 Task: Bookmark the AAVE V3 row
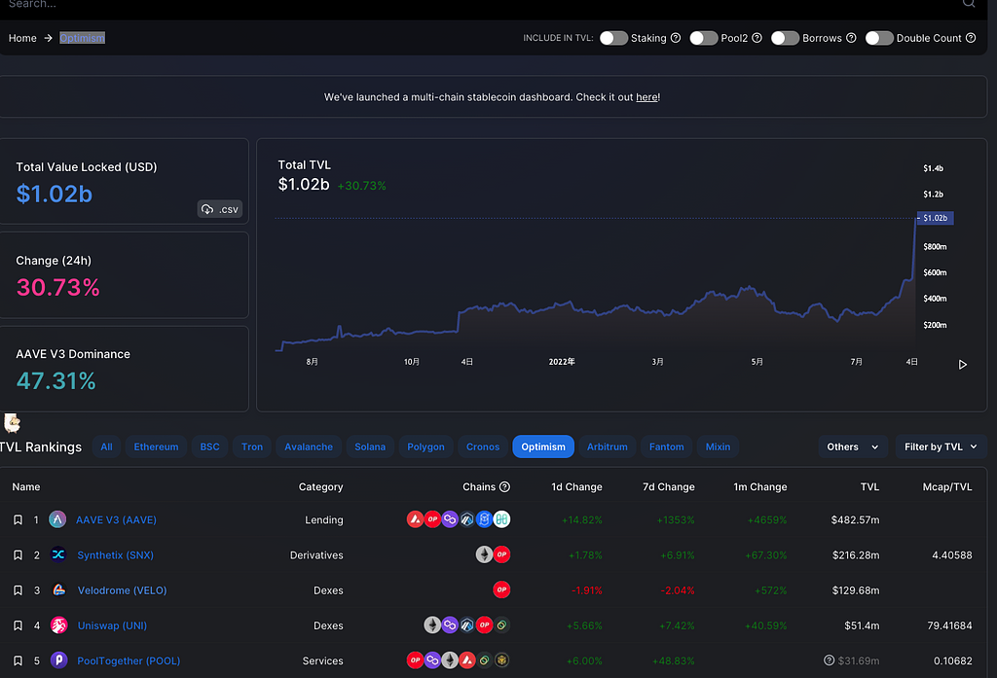point(18,520)
